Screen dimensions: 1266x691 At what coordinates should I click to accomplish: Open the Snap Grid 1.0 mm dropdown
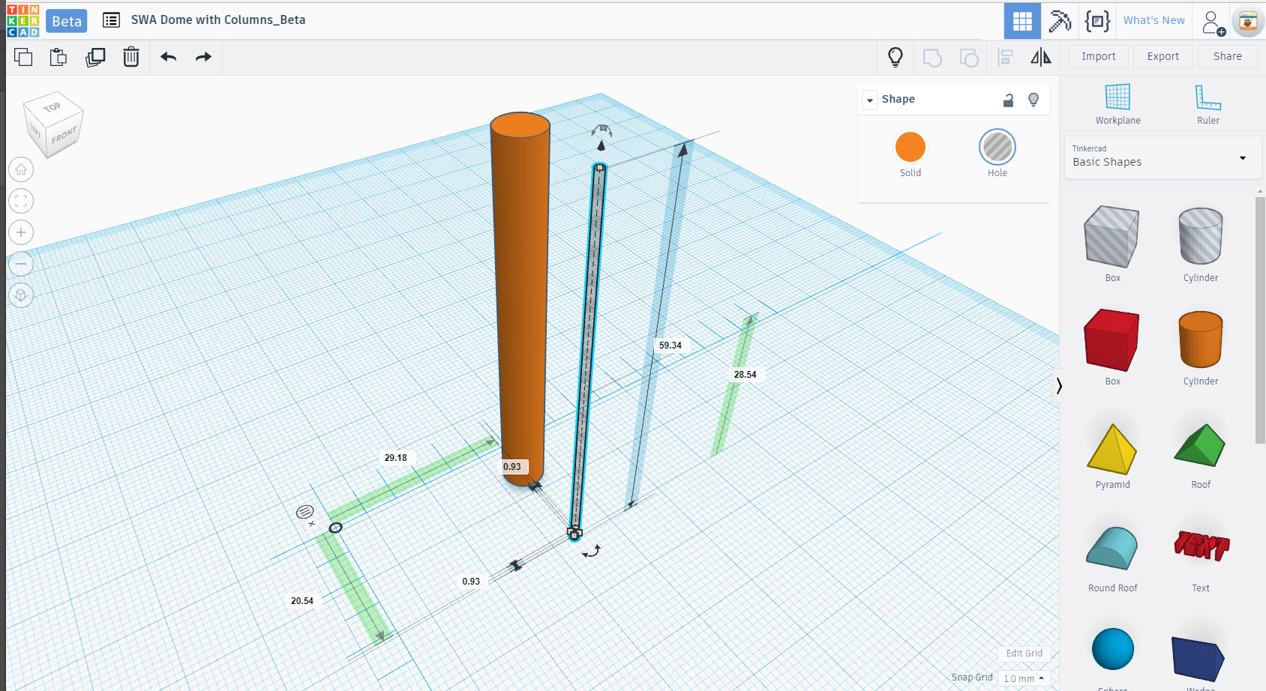click(x=1024, y=678)
